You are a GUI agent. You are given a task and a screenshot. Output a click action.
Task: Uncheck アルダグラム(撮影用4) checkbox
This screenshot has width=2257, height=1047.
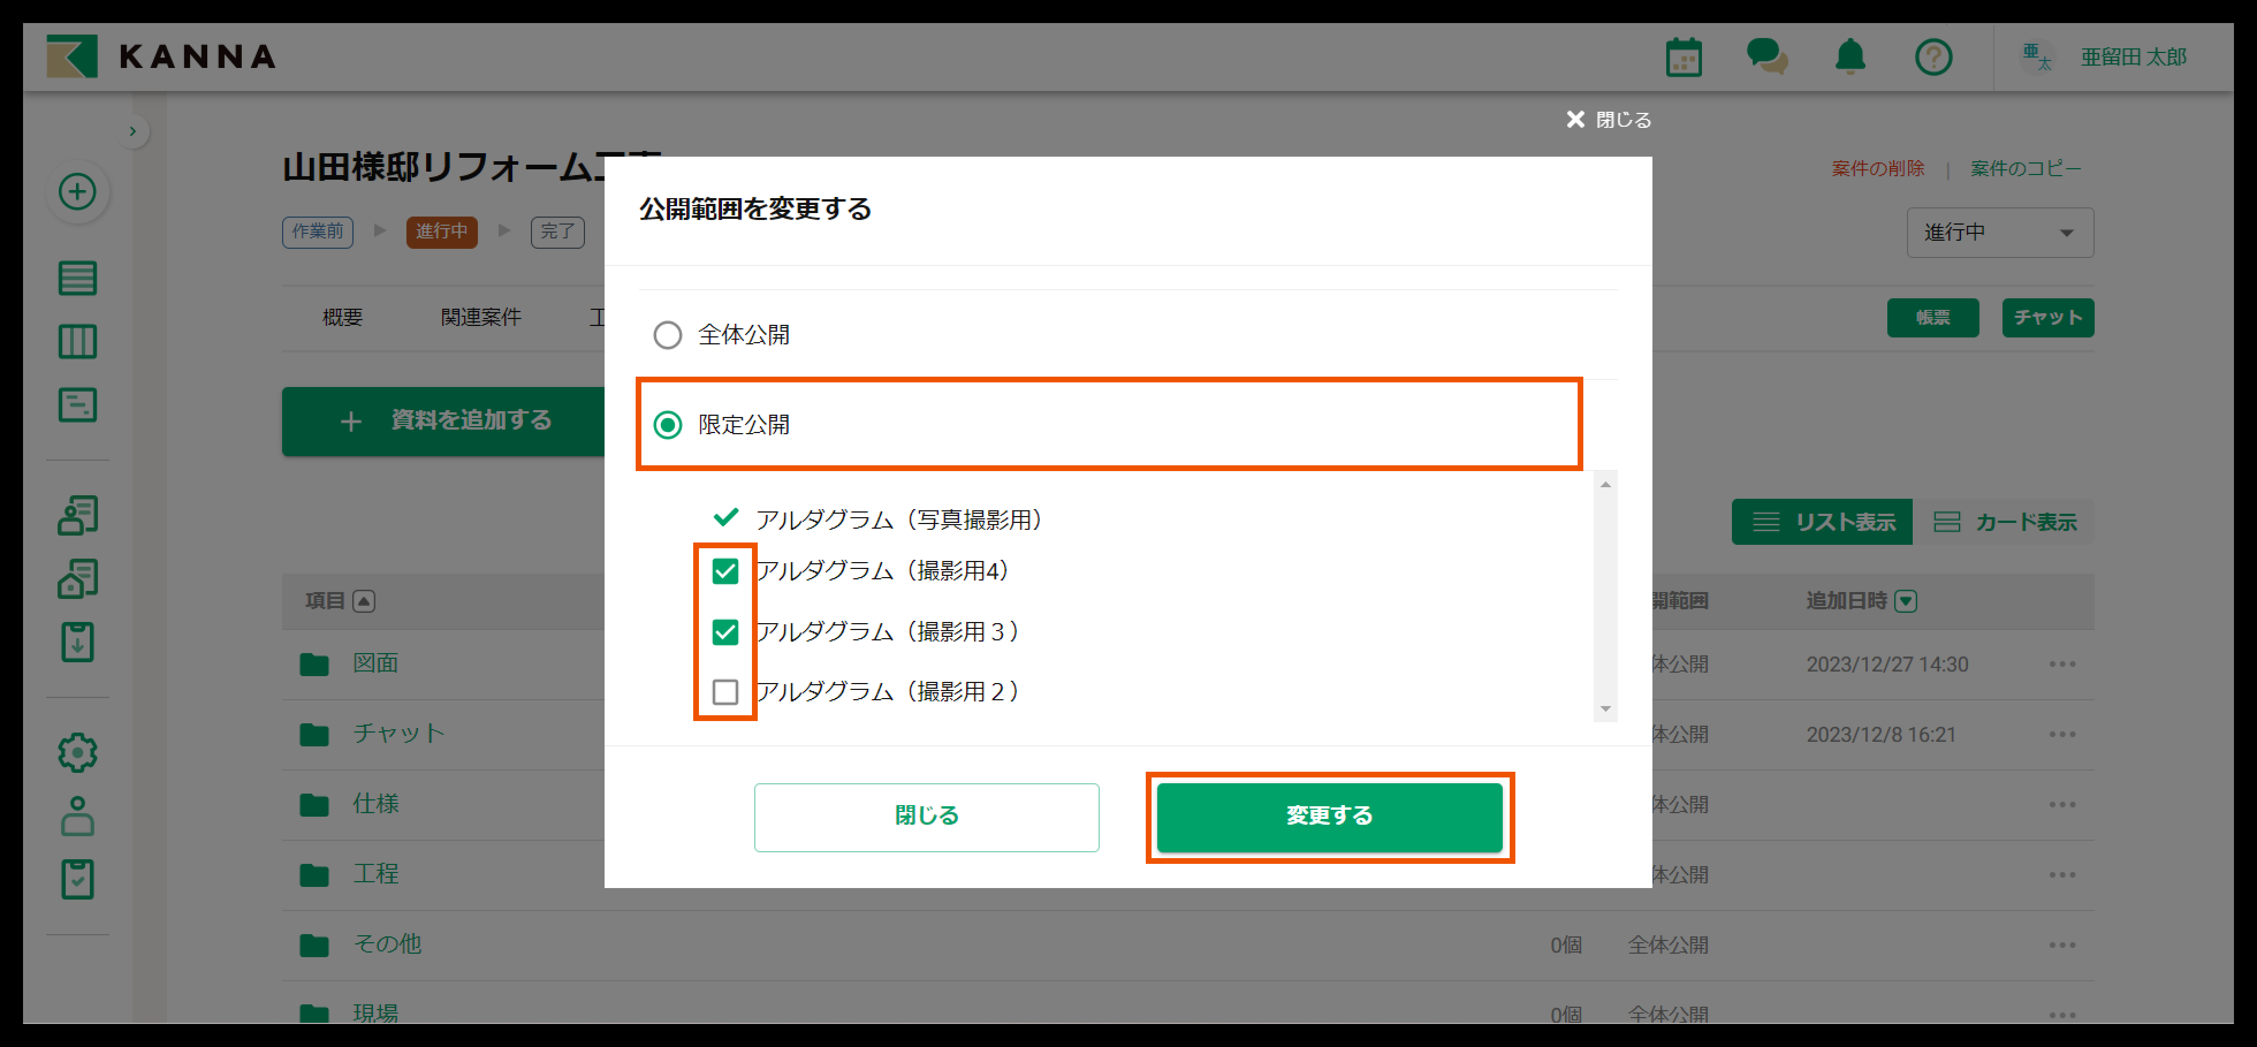click(724, 571)
